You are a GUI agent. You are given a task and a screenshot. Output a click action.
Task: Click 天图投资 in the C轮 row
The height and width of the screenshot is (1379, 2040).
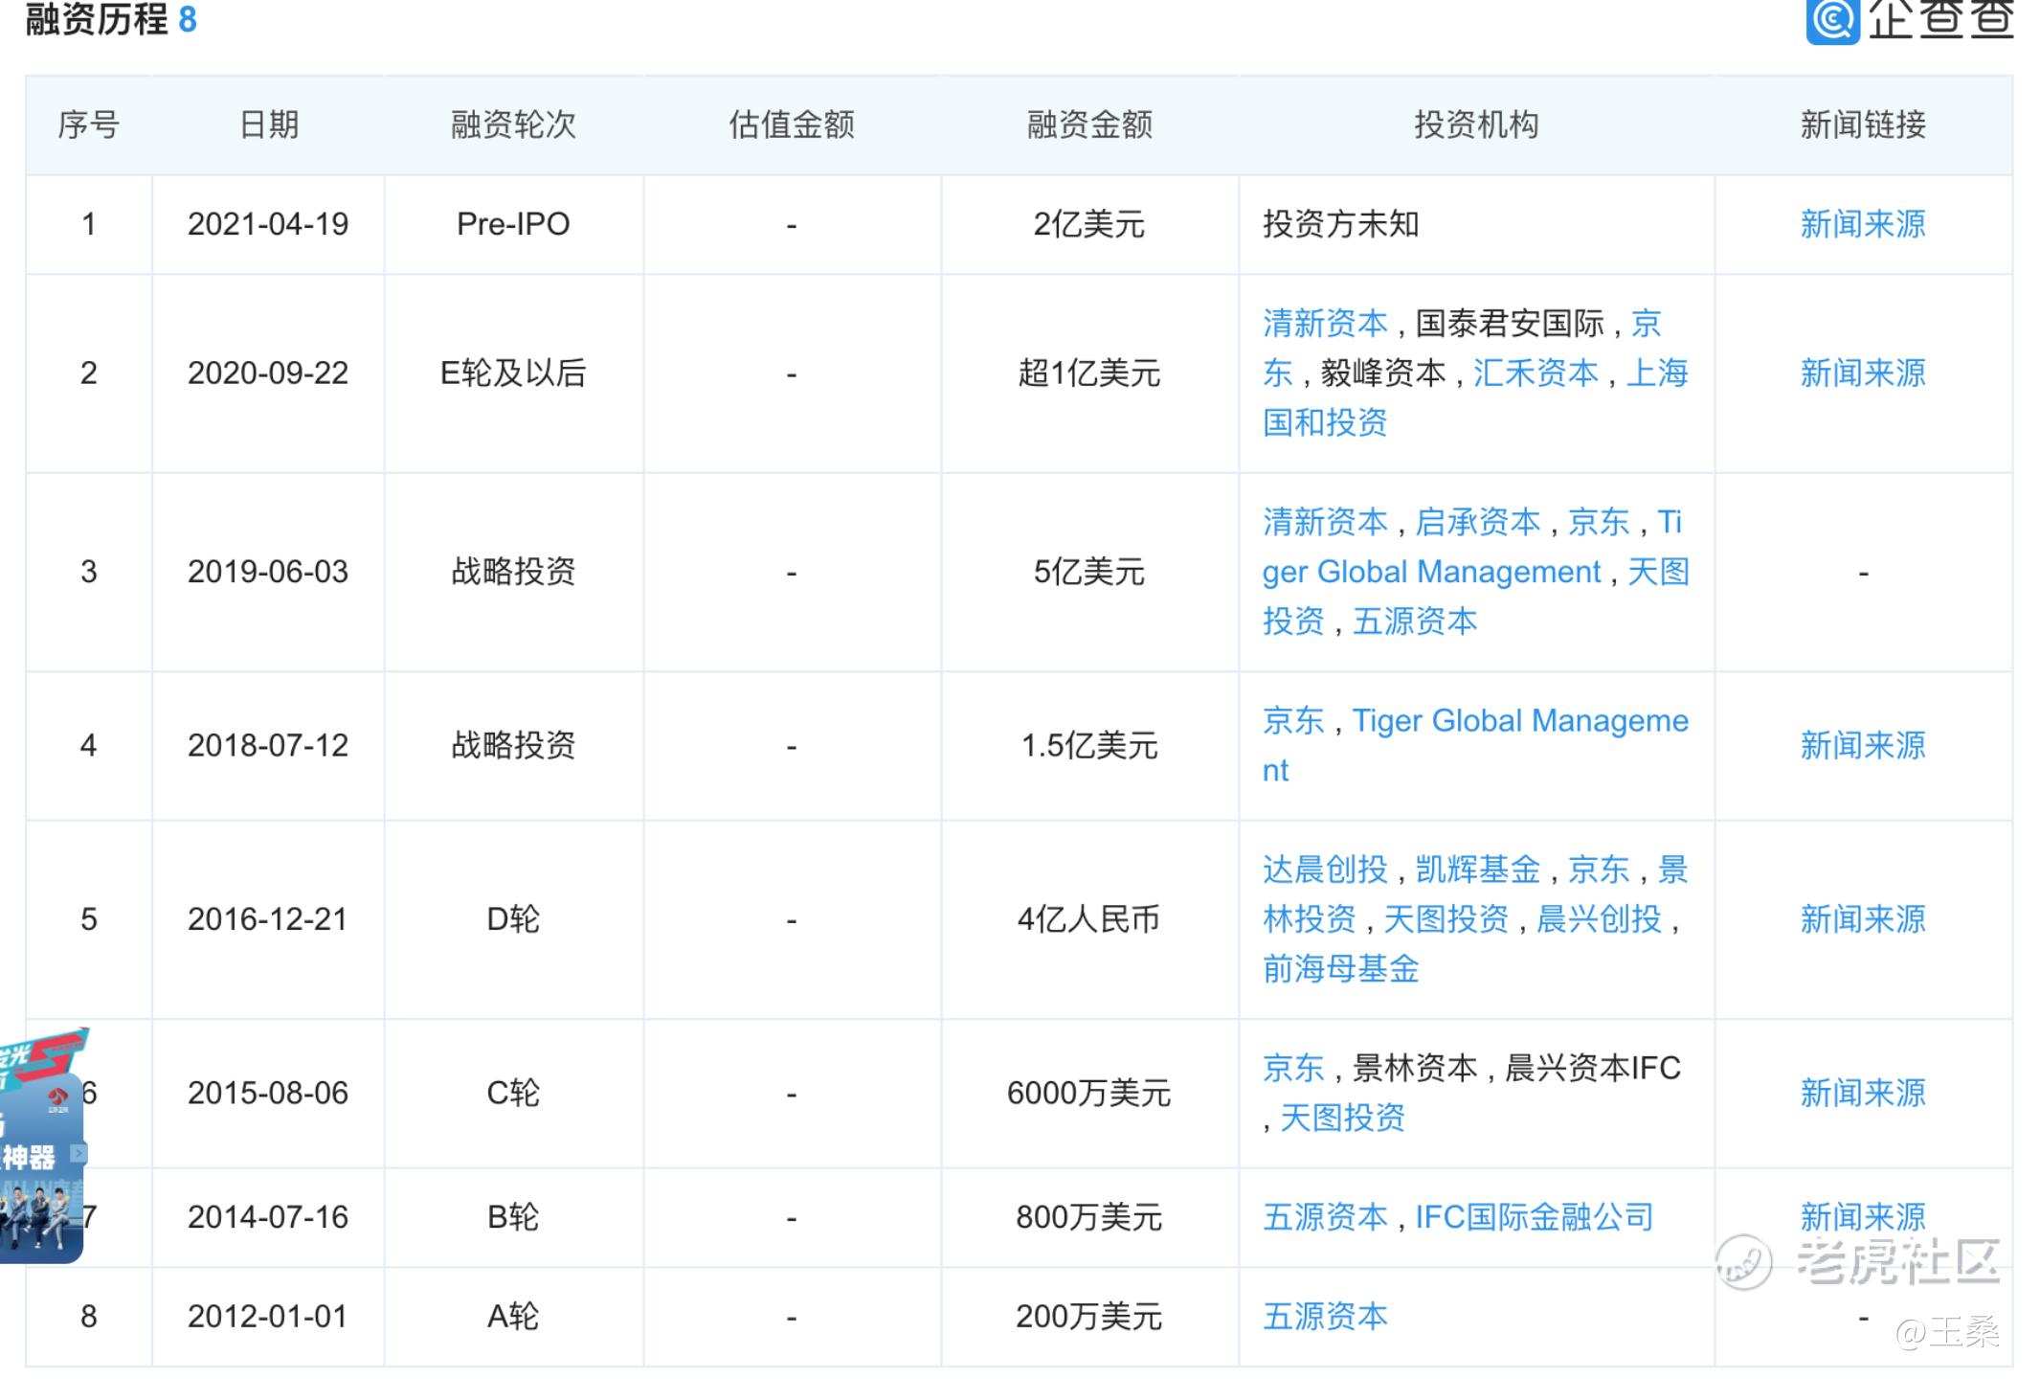pos(1342,1118)
